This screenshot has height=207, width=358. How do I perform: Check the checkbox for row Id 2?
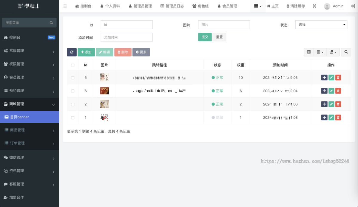(73, 104)
